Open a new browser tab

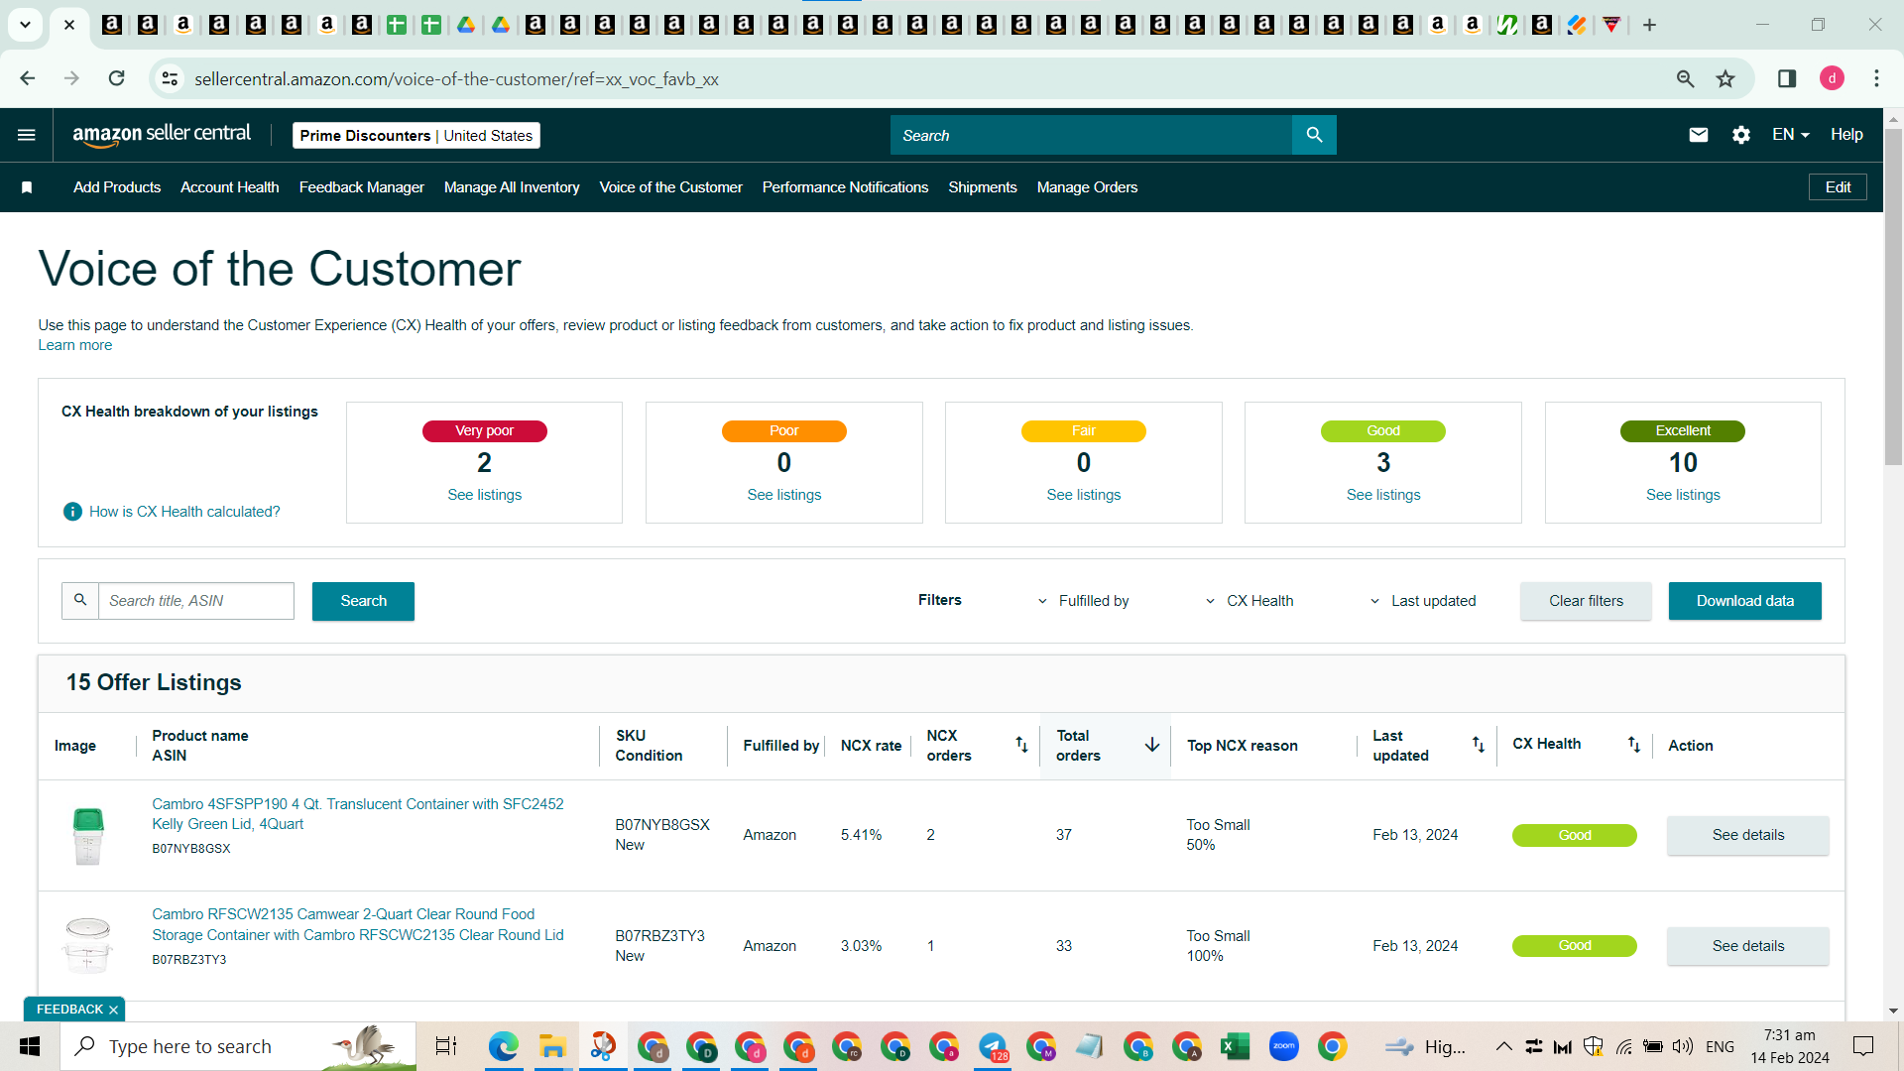pos(1649,25)
